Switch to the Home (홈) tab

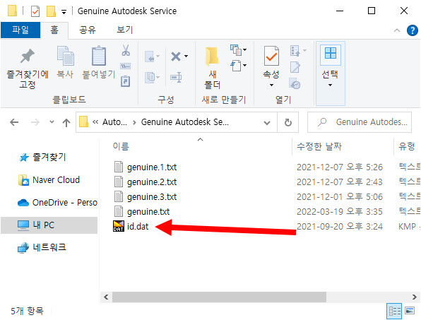pyautogui.click(x=54, y=30)
